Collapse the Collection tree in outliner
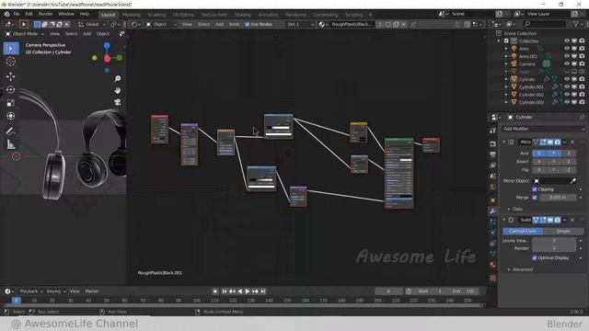Viewport: 589px width, 331px height. tap(499, 40)
